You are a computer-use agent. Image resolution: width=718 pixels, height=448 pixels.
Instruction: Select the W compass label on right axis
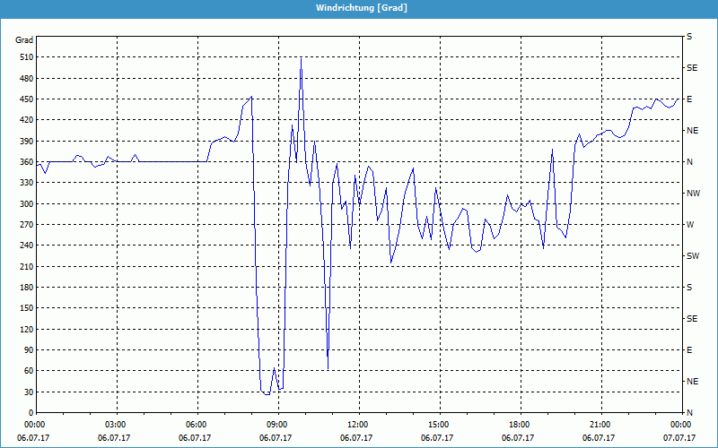(x=689, y=225)
